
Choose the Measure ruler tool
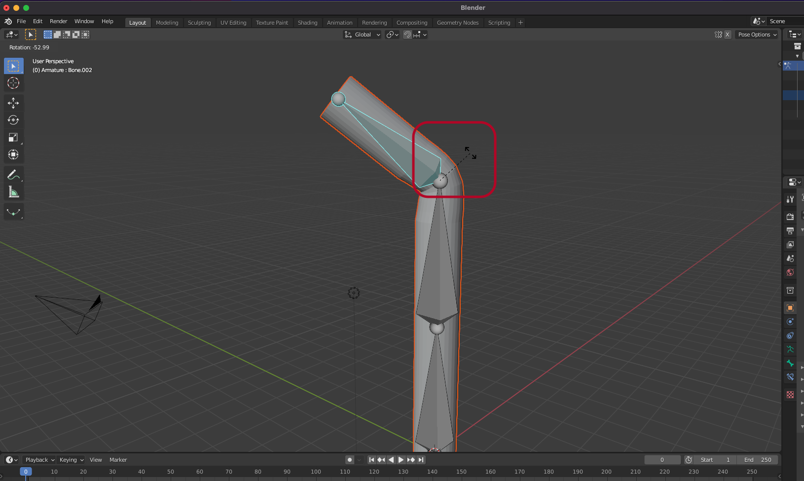point(13,192)
